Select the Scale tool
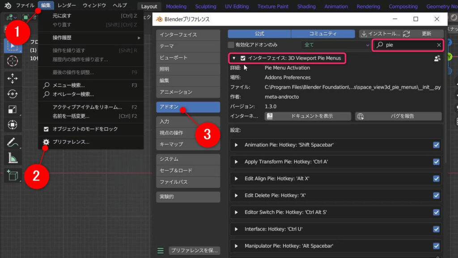The image size is (458, 258). pyautogui.click(x=12, y=109)
